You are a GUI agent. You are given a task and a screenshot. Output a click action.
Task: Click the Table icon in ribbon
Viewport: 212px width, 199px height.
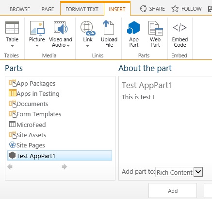pyautogui.click(x=12, y=28)
